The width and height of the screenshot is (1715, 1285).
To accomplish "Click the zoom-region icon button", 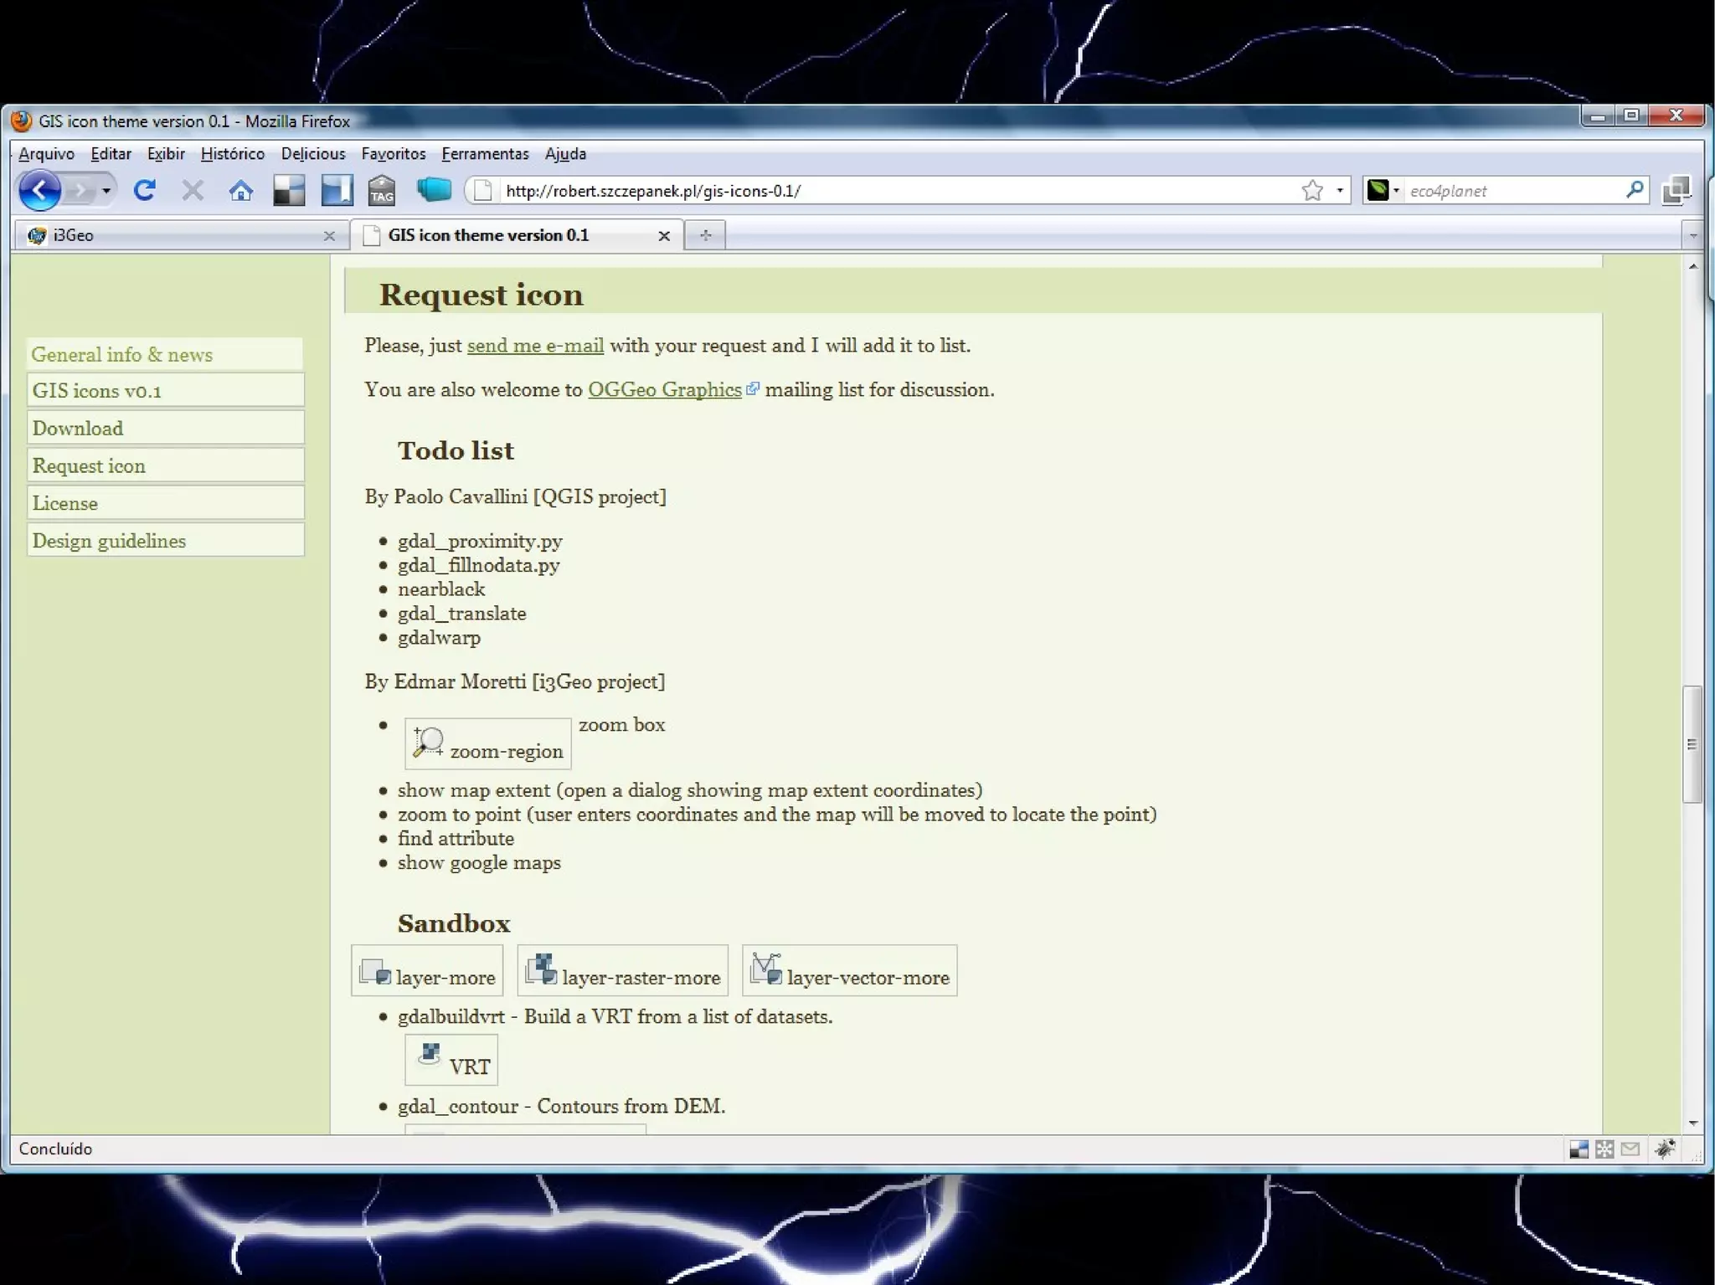I will (x=487, y=743).
